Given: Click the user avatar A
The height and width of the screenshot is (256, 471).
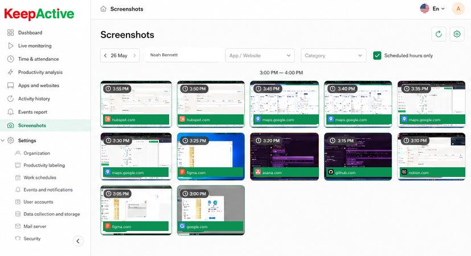Looking at the screenshot, I should pos(458,9).
